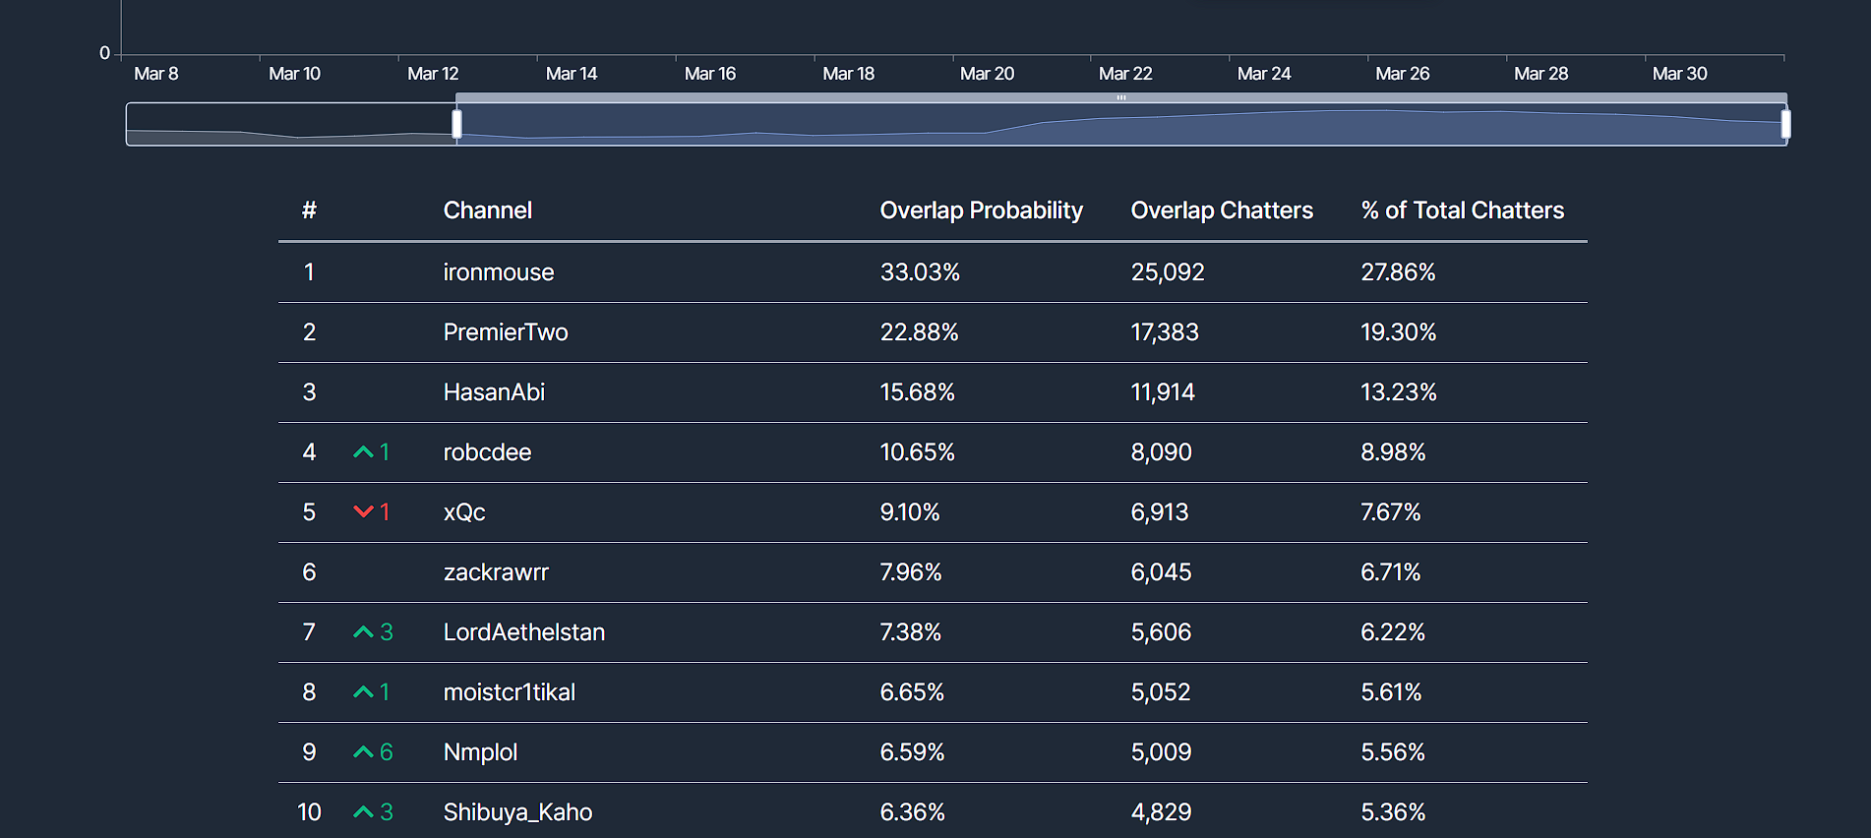1871x838 pixels.
Task: Click the rank-up arrow beside Shibuya_Kaho
Action: [x=363, y=812]
